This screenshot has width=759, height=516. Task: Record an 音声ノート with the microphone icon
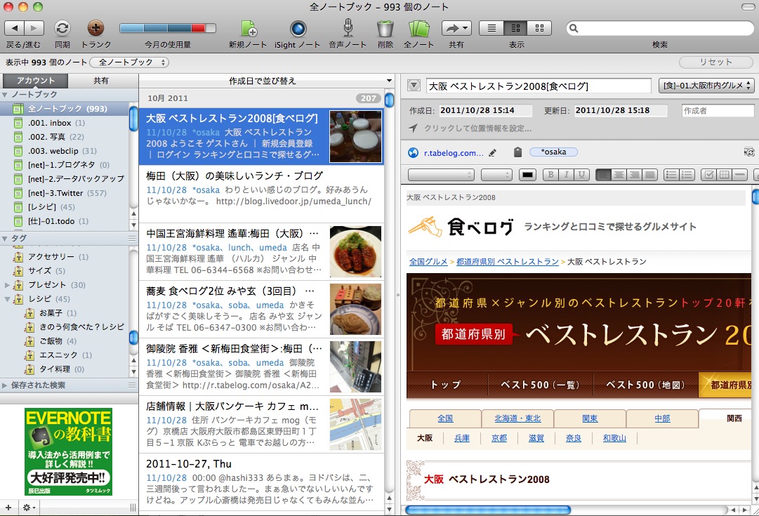(x=348, y=28)
